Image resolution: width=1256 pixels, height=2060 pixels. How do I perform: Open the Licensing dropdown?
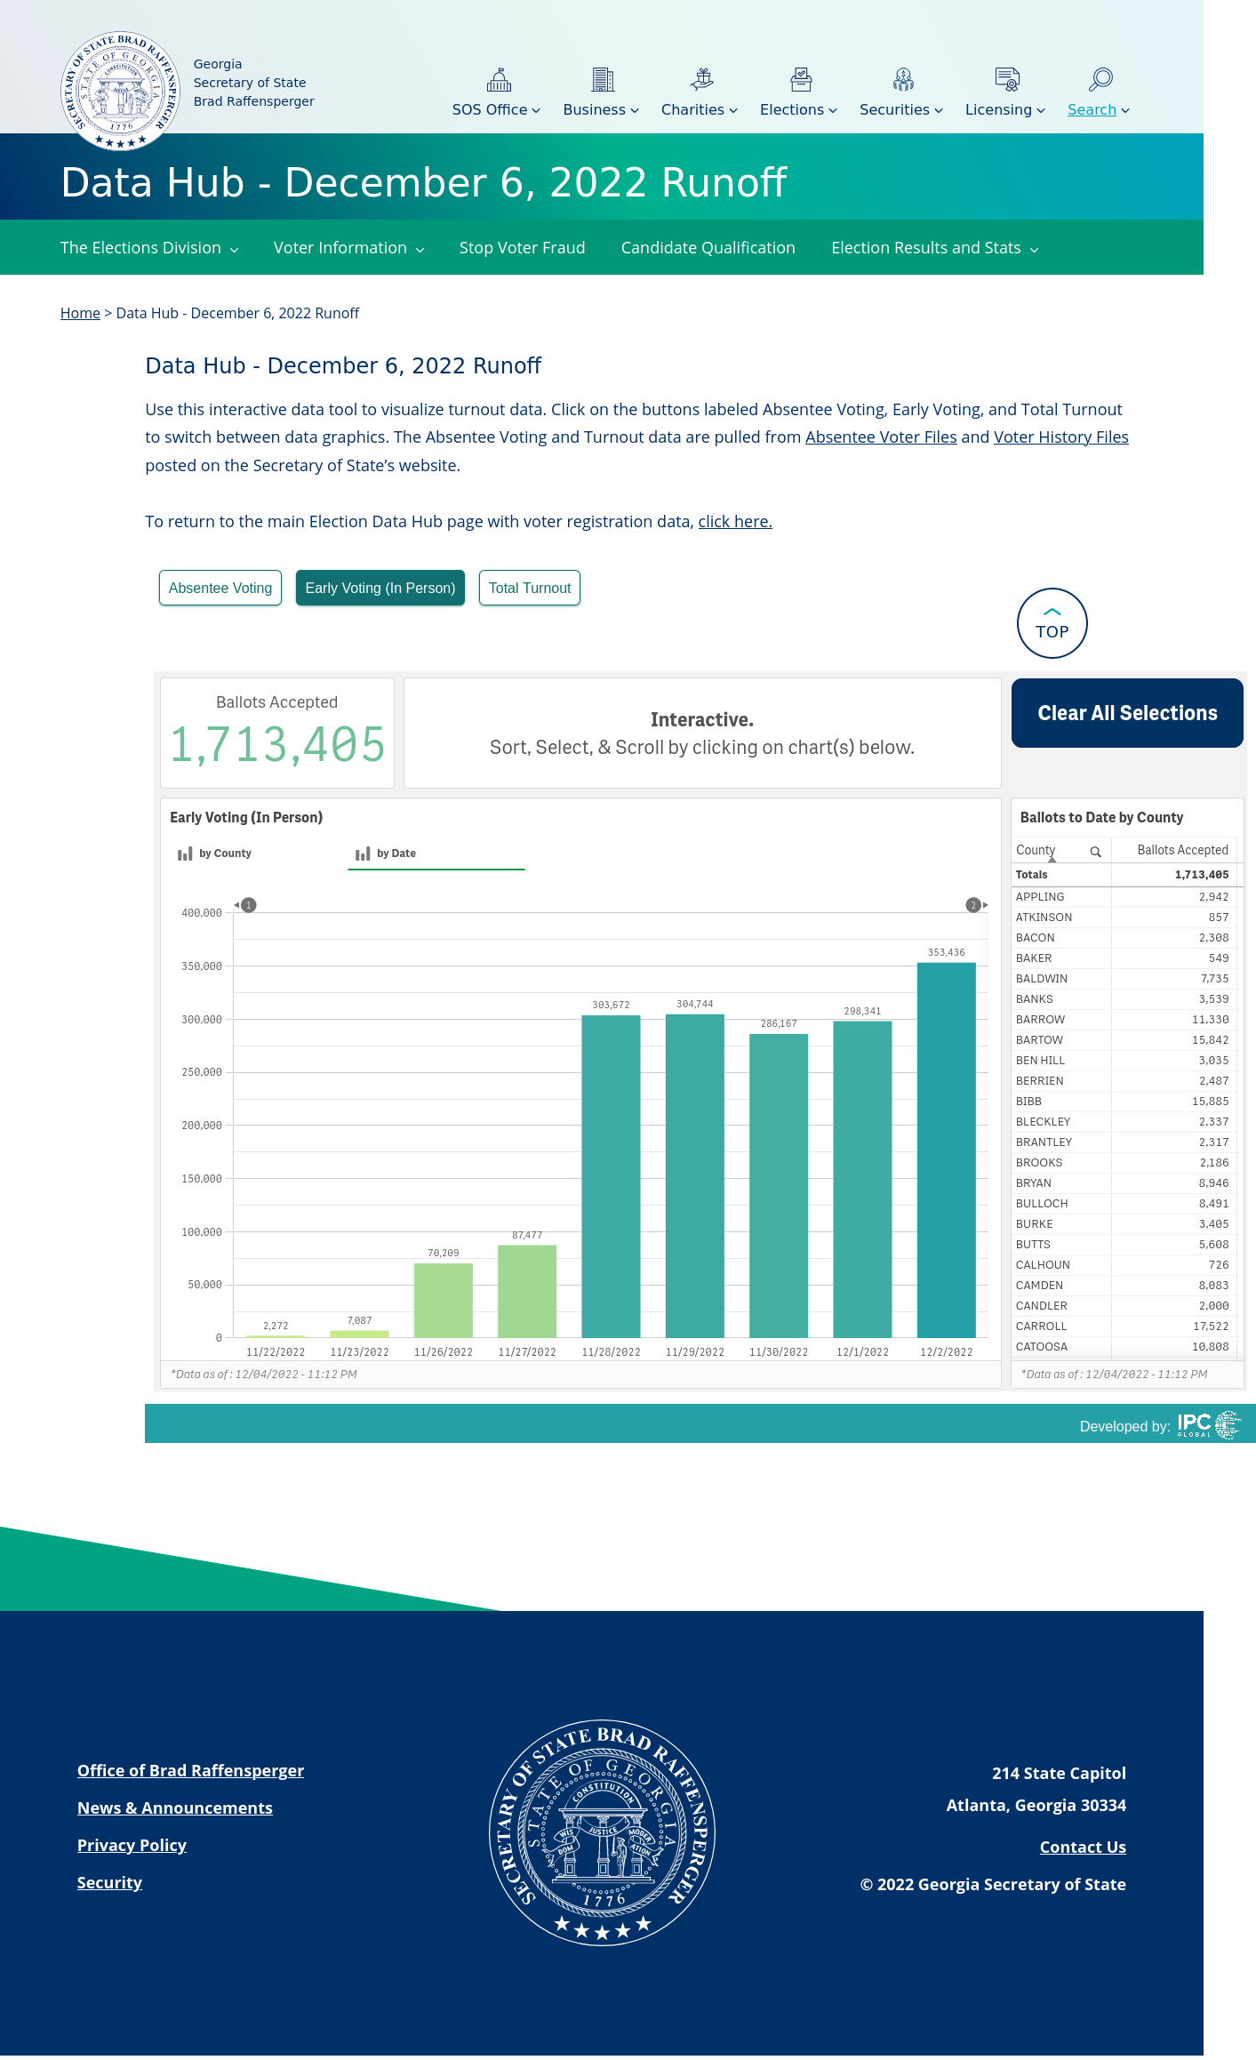tap(1005, 109)
